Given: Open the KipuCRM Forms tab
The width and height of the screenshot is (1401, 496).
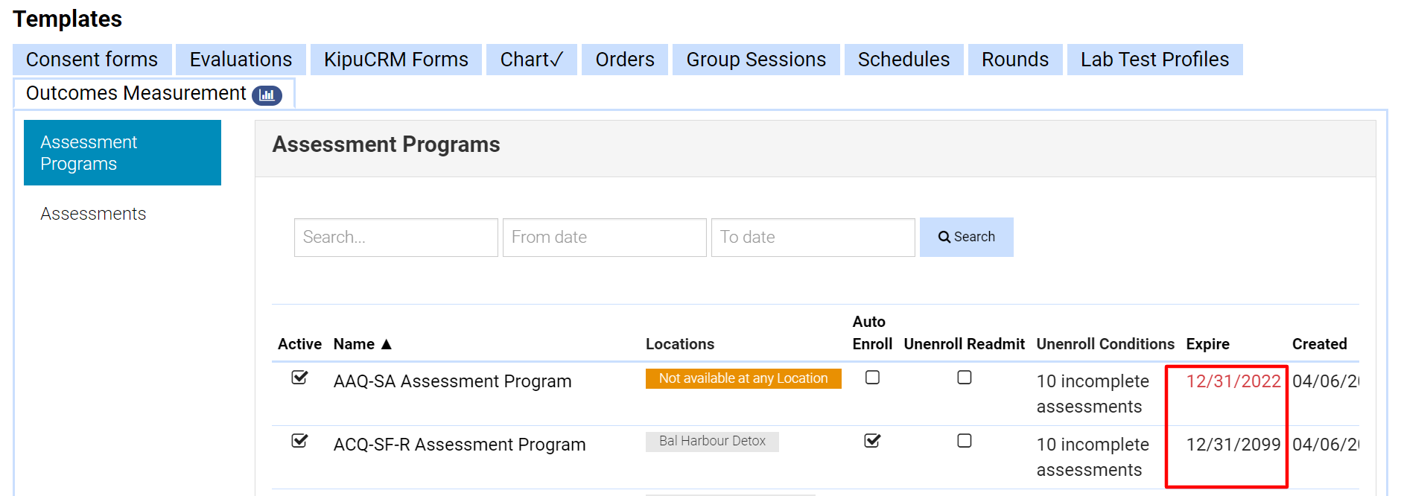Looking at the screenshot, I should coord(395,60).
